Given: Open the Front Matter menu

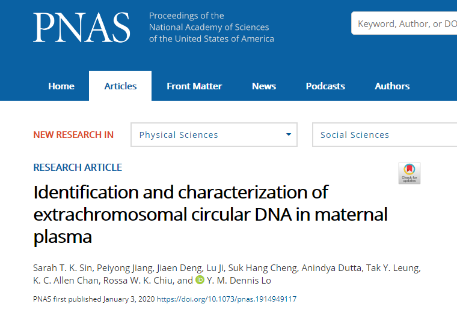Looking at the screenshot, I should 194,86.
